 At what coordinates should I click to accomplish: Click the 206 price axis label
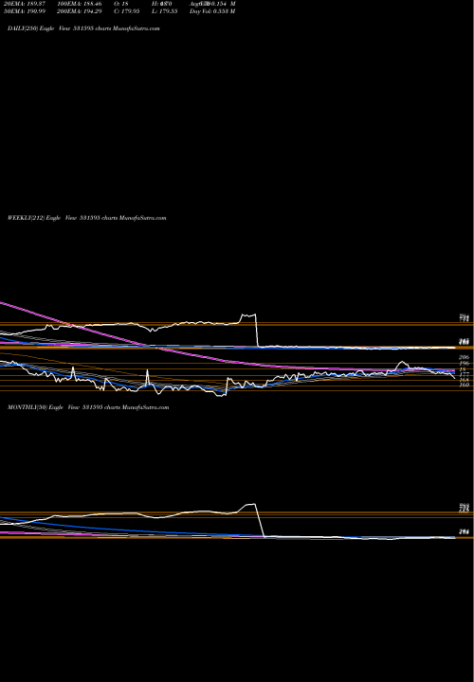[464, 357]
